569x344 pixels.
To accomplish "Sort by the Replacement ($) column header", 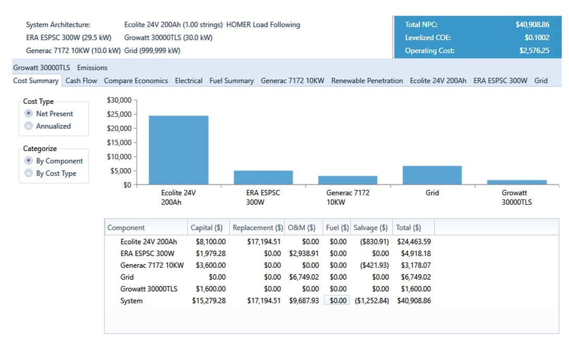I will (257, 228).
